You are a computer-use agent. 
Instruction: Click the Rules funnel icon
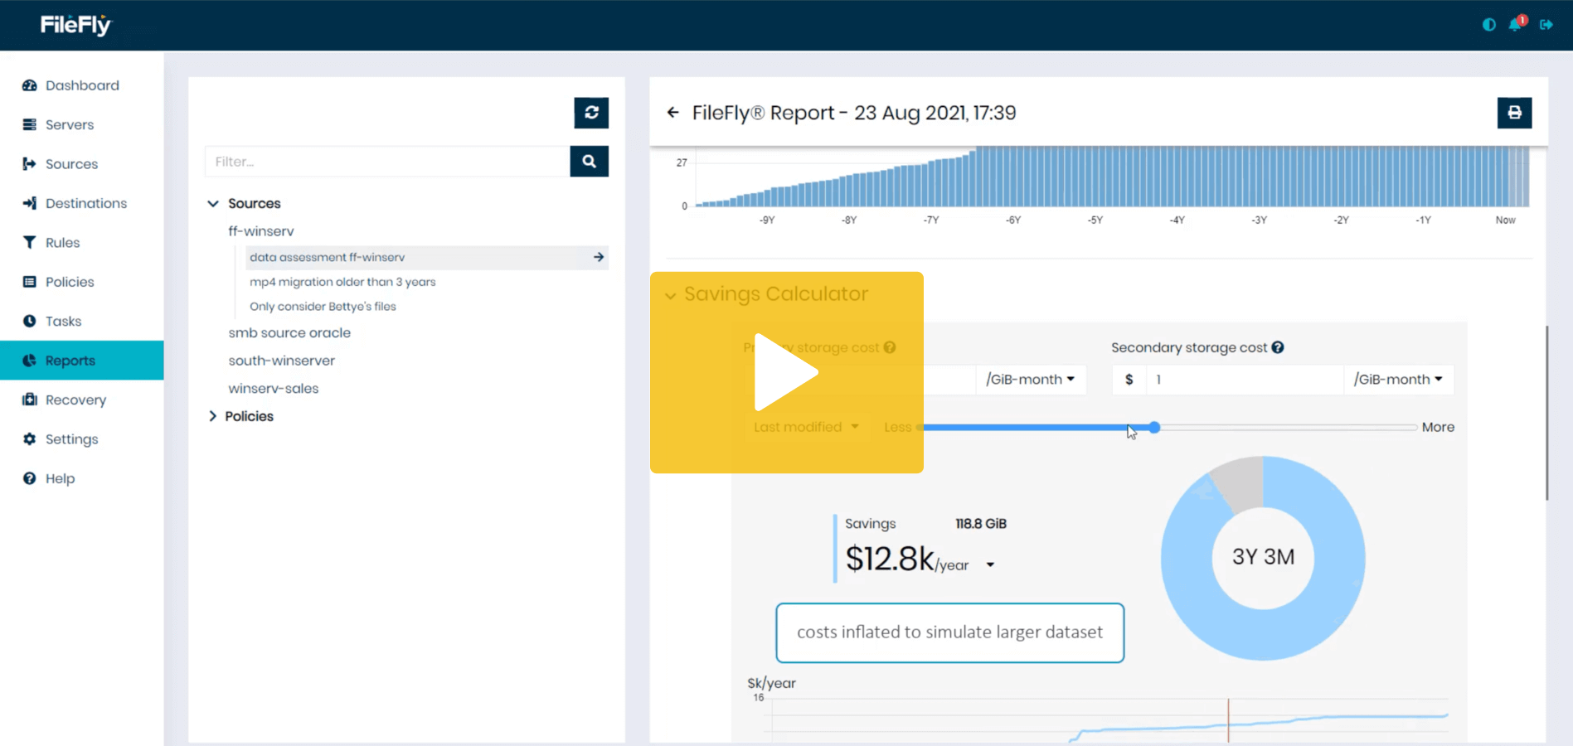(30, 243)
